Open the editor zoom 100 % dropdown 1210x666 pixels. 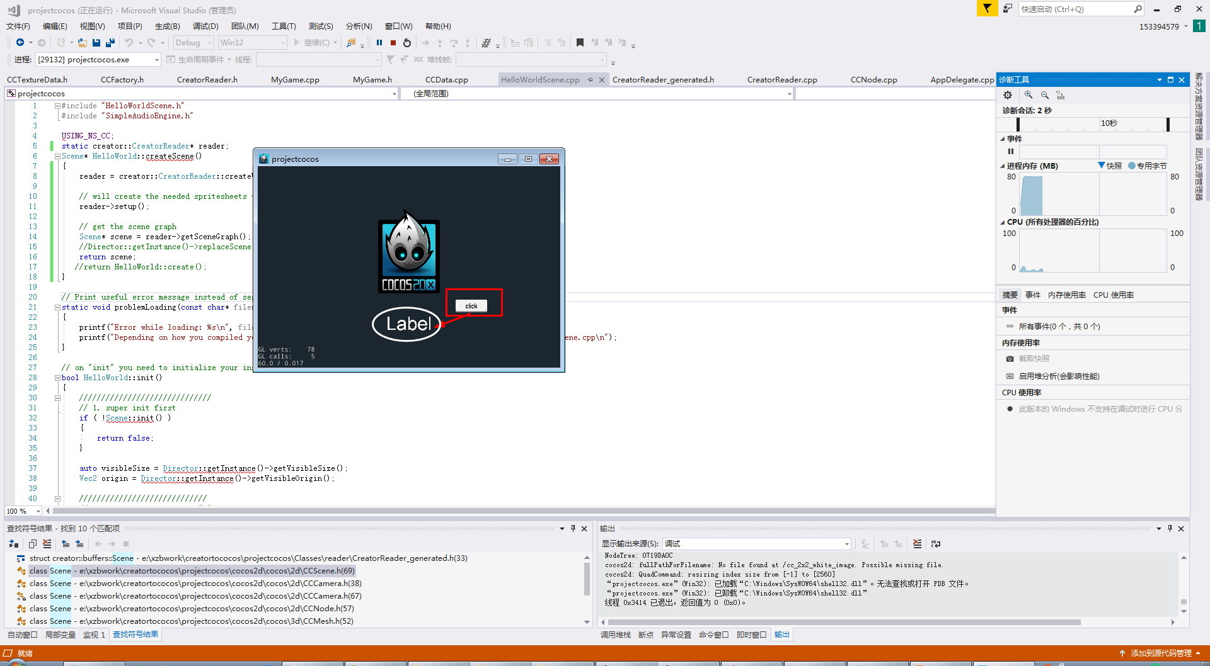[23, 511]
